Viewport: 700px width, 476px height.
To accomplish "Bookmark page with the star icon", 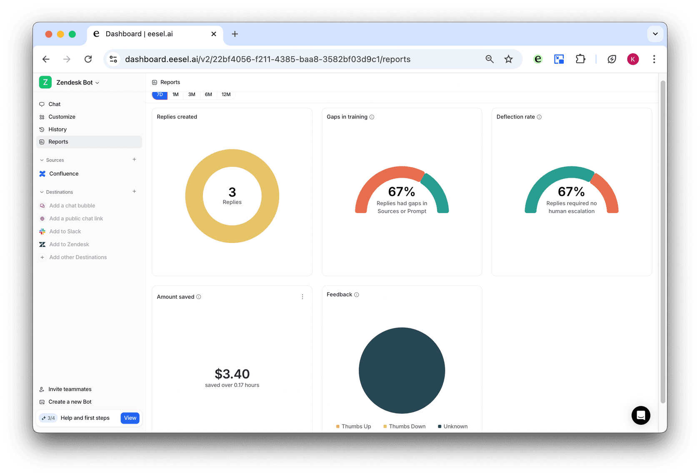I will click(x=508, y=59).
